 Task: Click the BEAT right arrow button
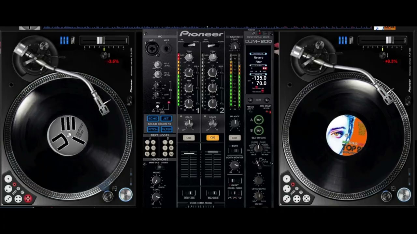[x=267, y=100]
